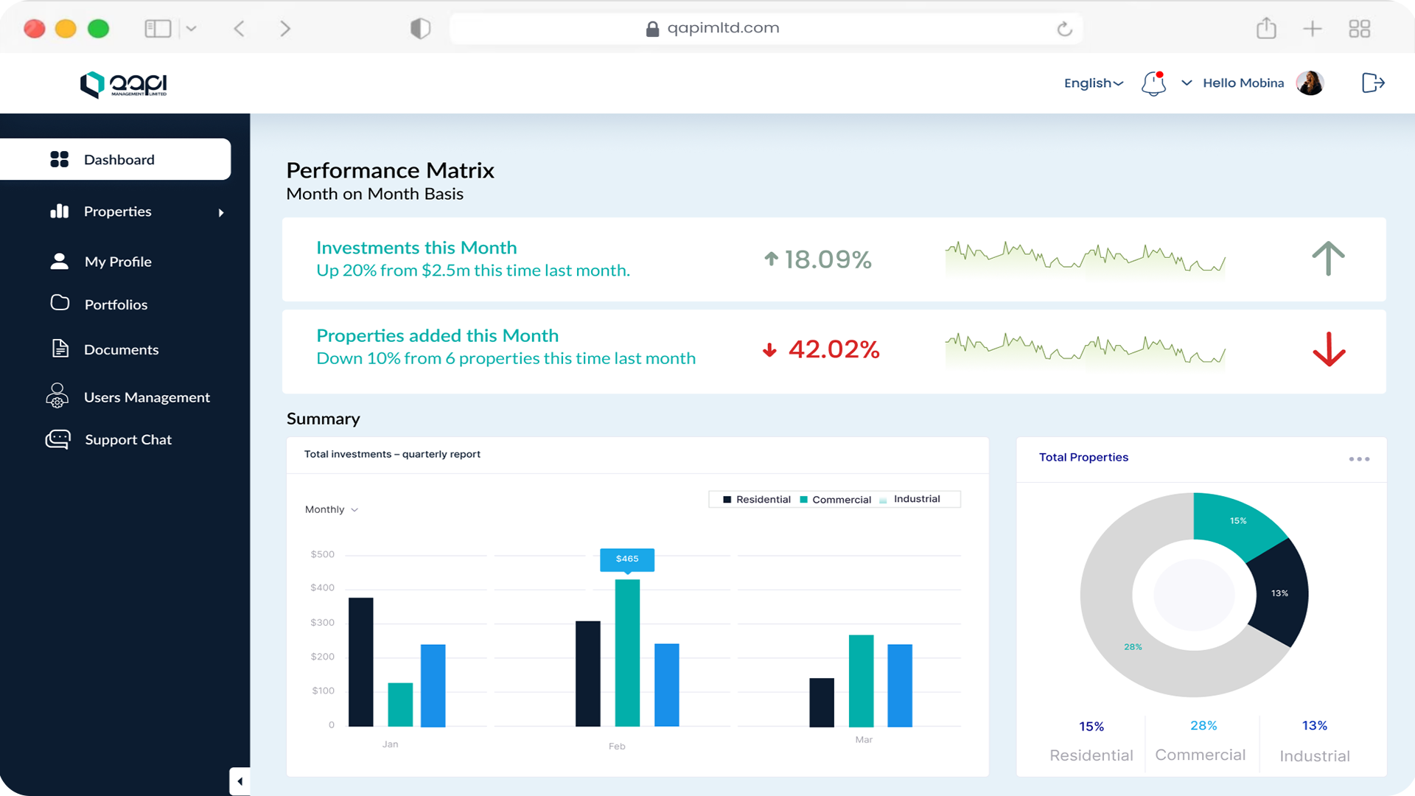Viewport: 1415px width, 796px height.
Task: Open Properties menu item
Action: tap(118, 212)
